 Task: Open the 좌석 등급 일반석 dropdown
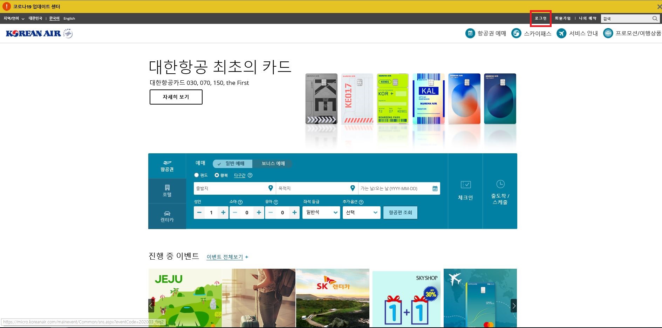click(x=321, y=213)
